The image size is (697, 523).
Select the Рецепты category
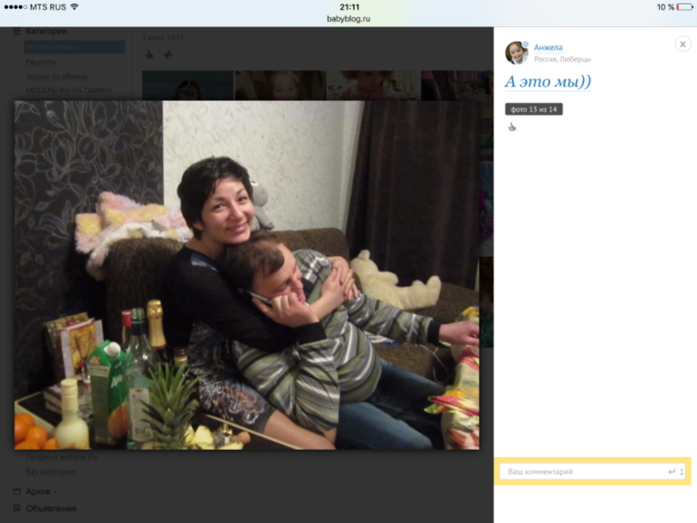(x=41, y=62)
